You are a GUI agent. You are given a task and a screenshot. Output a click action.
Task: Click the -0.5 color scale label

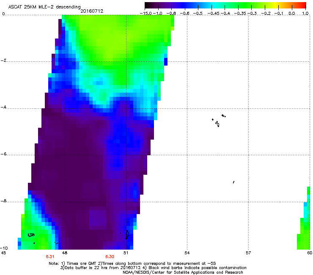[x=198, y=14]
